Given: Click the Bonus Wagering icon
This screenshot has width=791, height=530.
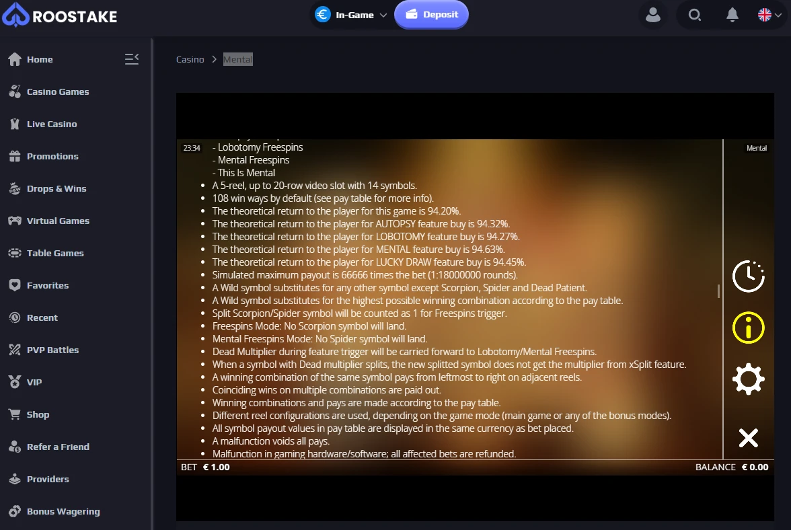Looking at the screenshot, I should (15, 511).
